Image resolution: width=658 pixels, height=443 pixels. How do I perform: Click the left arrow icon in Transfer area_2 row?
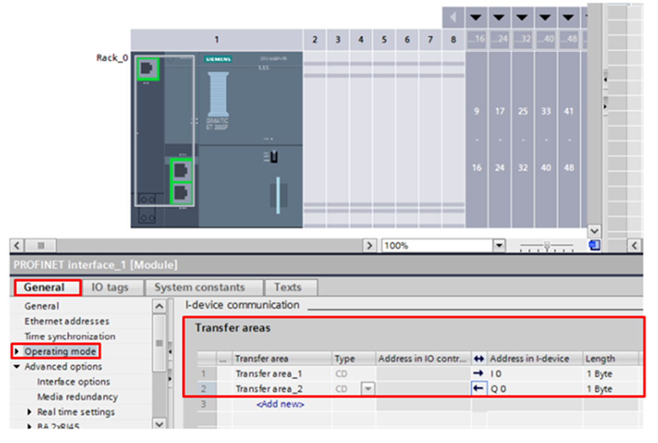pyautogui.click(x=479, y=389)
